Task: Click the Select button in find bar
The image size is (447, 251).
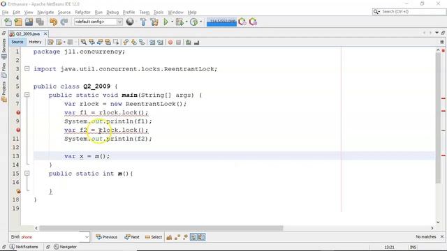Action: pos(154,237)
